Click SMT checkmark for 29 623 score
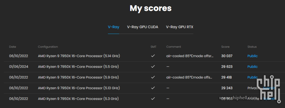This screenshot has width=285, height=108. coord(153,66)
